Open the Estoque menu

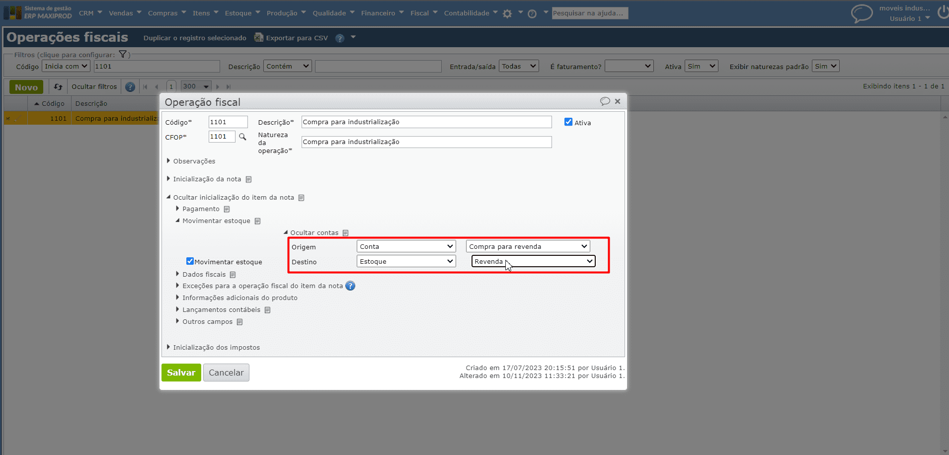[x=242, y=13]
